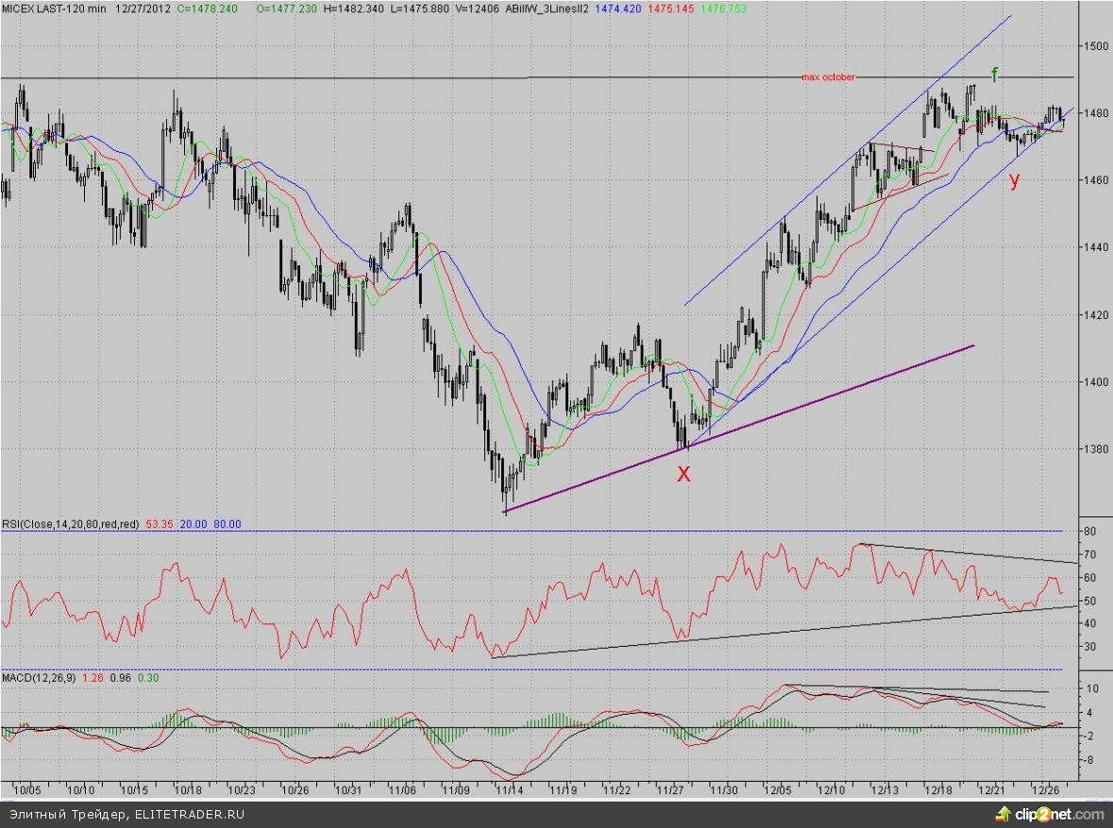Click the red y wave marker
The height and width of the screenshot is (828, 1113).
click(x=1014, y=181)
